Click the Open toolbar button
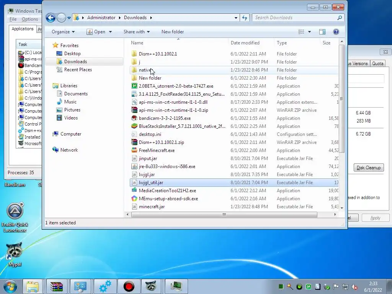Viewport: 392px width, 294px height. pos(96,32)
